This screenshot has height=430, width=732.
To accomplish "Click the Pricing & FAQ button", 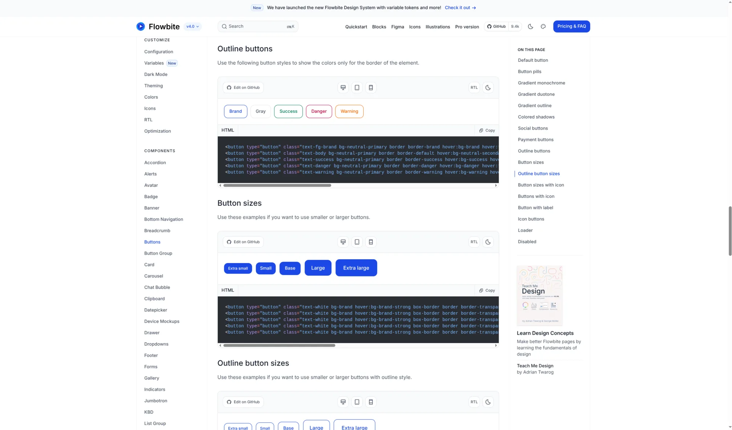I will 571,26.
